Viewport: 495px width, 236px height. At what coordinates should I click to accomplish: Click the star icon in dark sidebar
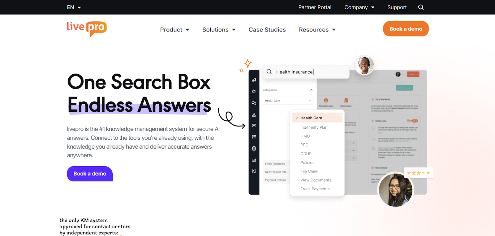tap(254, 91)
